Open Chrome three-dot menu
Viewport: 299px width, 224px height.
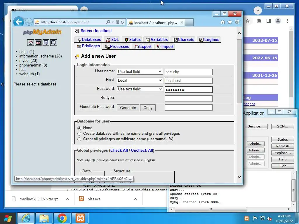coord(287,21)
